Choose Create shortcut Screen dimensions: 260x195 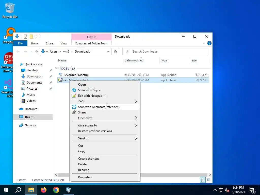pos(105,158)
